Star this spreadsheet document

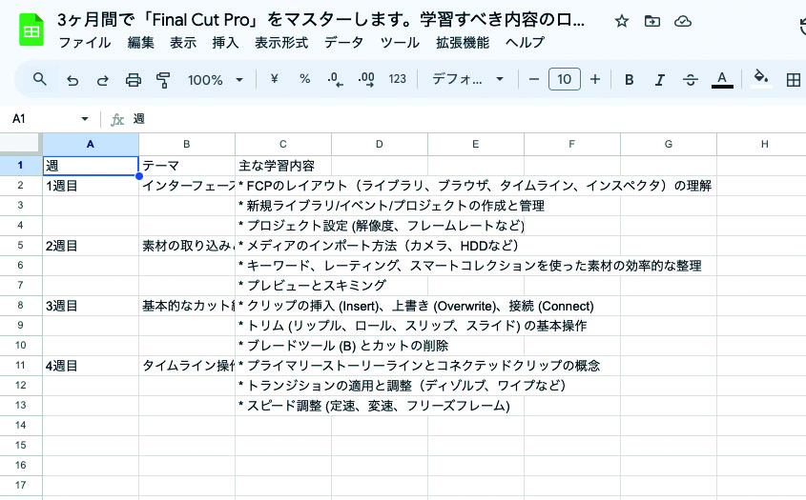click(x=622, y=21)
